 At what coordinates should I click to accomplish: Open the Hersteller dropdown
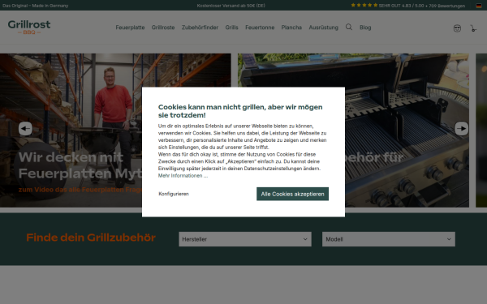click(245, 239)
